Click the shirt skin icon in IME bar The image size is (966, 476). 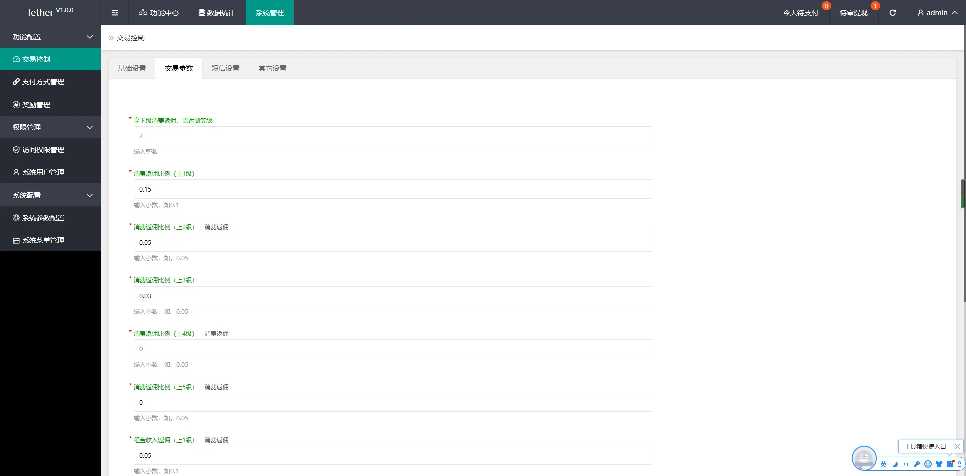click(x=939, y=464)
